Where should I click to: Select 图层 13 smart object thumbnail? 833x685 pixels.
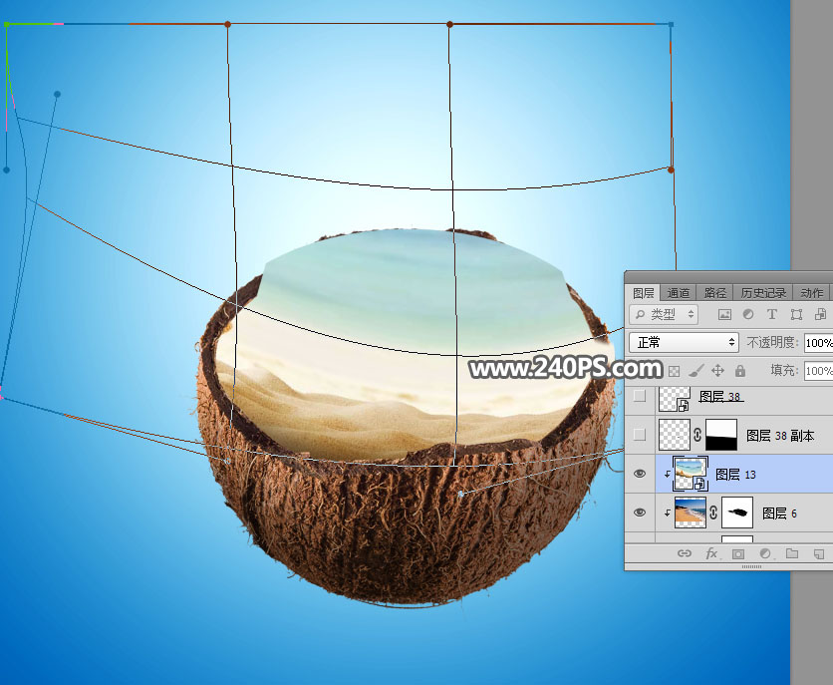pyautogui.click(x=691, y=474)
